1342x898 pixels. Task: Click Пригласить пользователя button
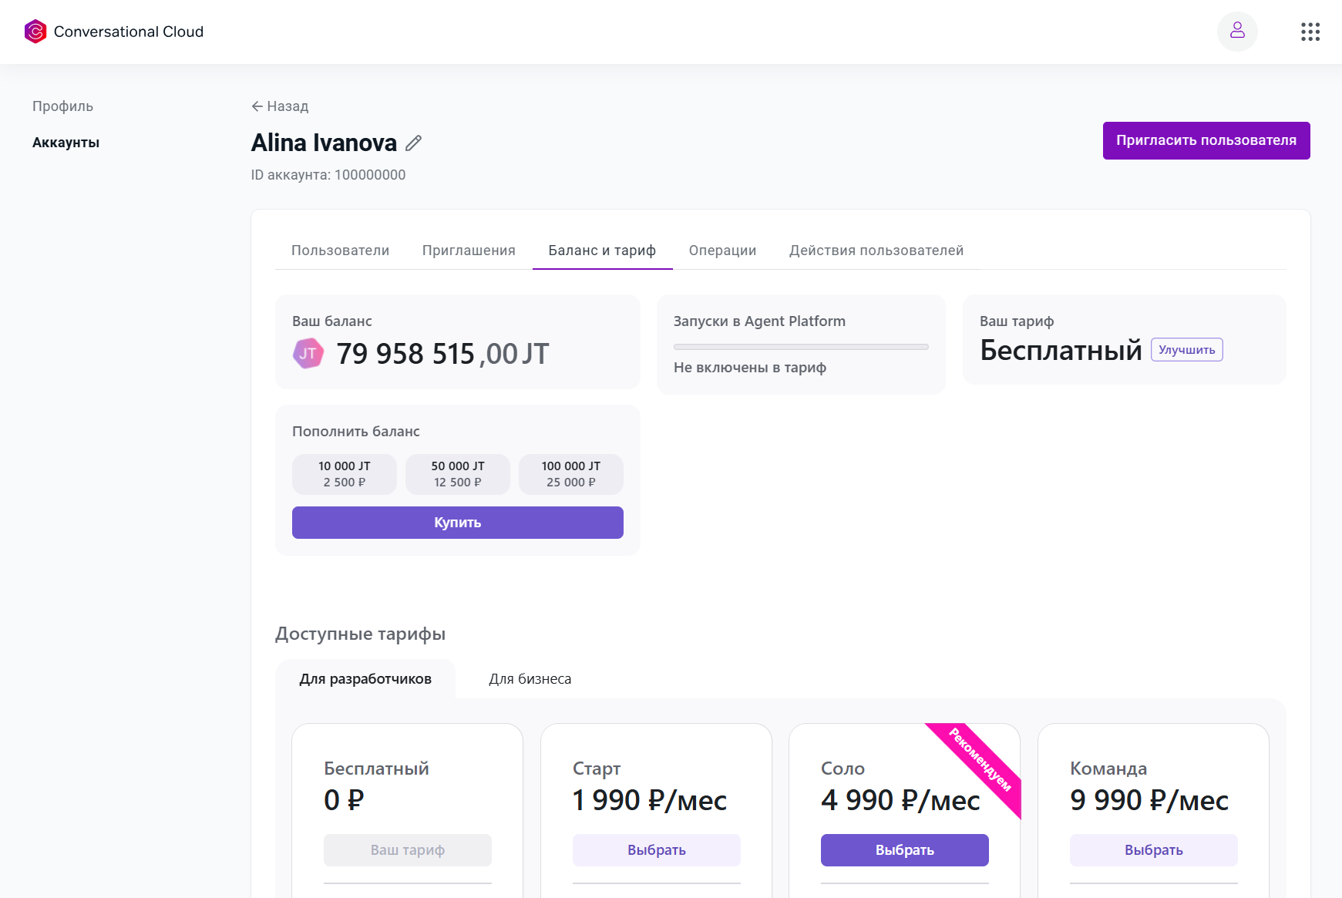click(x=1206, y=140)
